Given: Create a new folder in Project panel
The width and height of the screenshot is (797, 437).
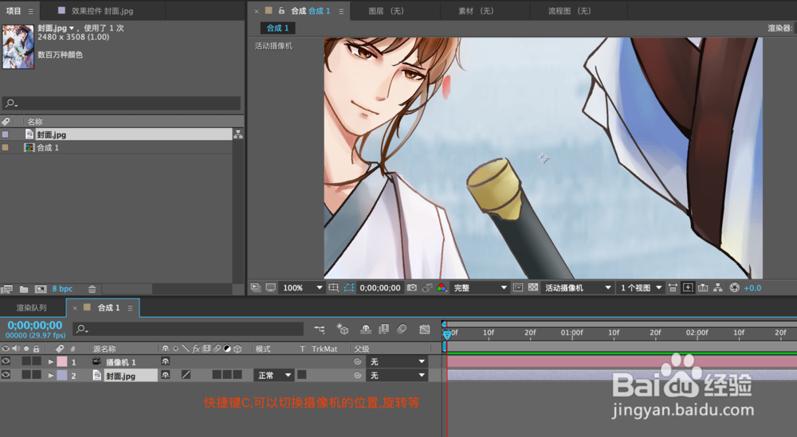Looking at the screenshot, I should pyautogui.click(x=24, y=289).
